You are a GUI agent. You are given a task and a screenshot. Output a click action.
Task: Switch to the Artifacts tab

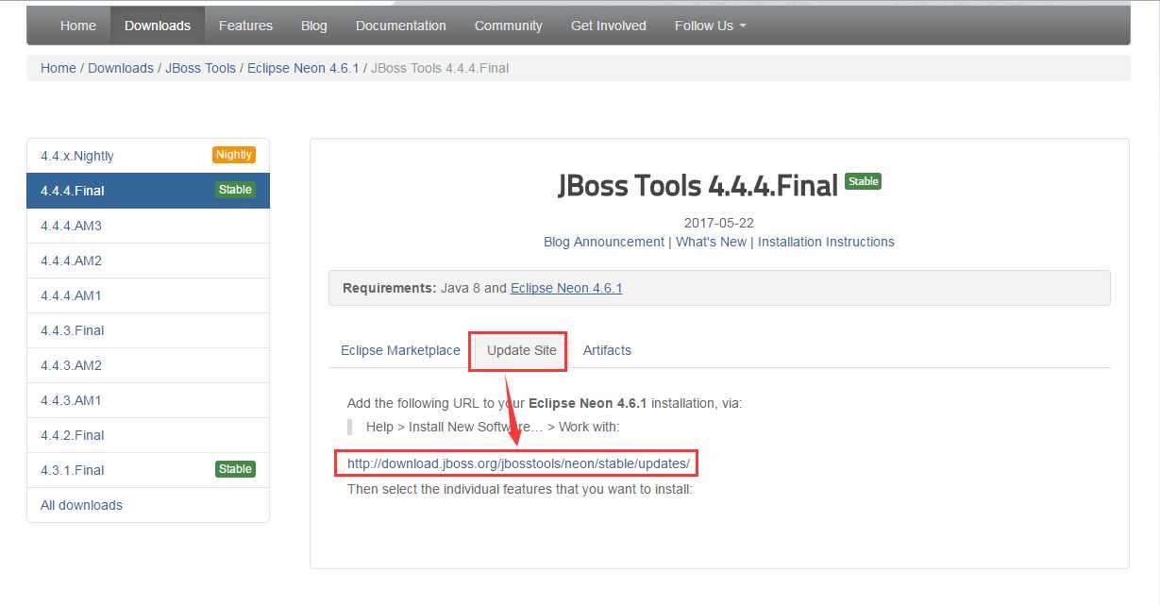[607, 350]
